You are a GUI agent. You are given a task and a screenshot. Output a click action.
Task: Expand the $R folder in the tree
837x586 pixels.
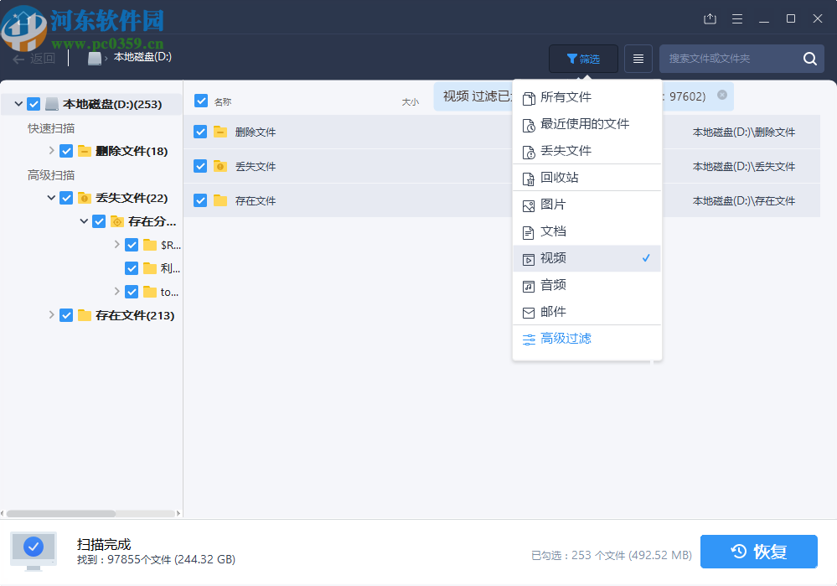[118, 244]
